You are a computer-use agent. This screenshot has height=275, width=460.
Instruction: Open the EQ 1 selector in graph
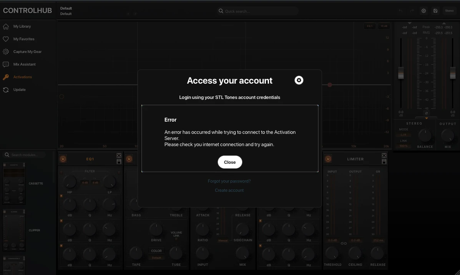(370, 26)
